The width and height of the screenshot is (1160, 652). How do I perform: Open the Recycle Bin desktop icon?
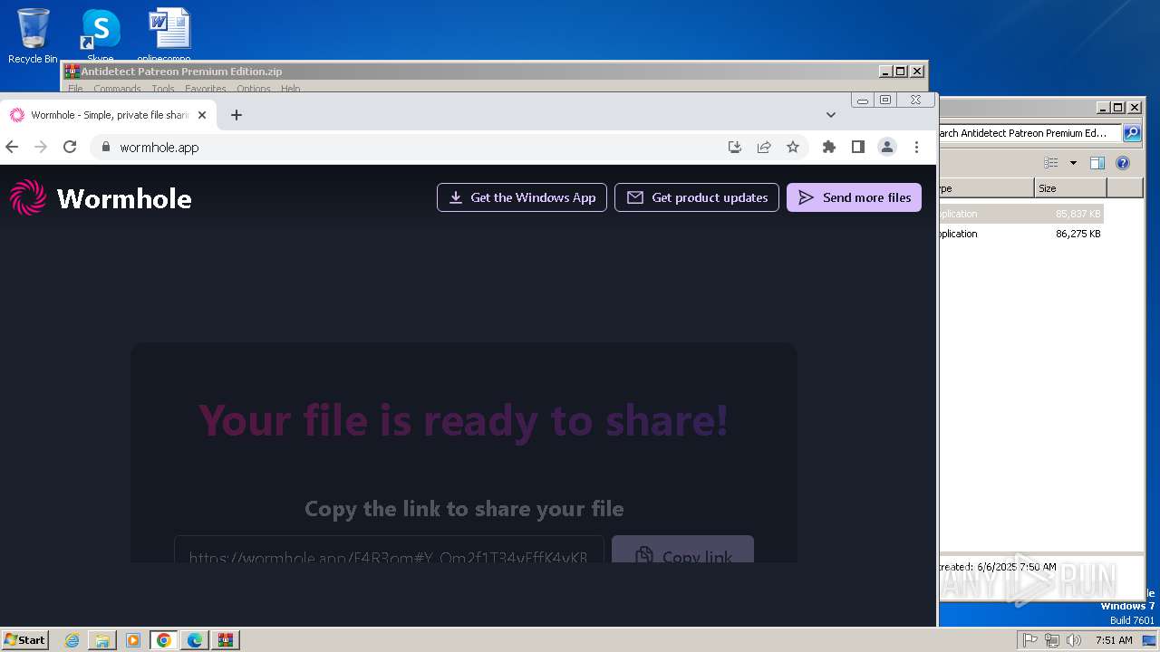coord(33,35)
